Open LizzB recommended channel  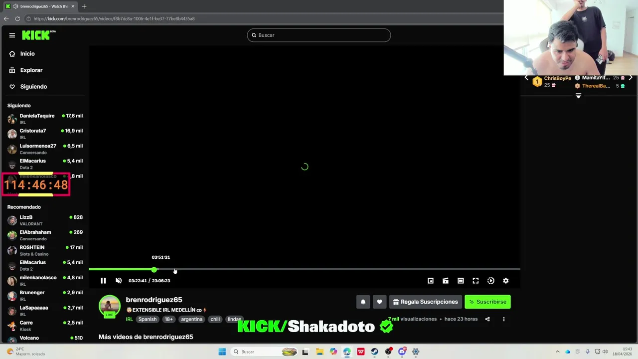pyautogui.click(x=45, y=220)
